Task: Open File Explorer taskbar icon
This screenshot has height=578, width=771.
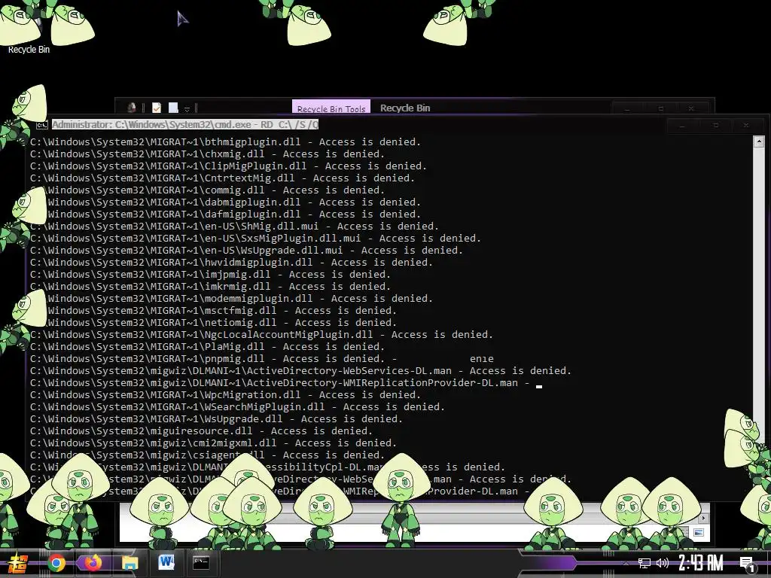Action: tap(130, 563)
